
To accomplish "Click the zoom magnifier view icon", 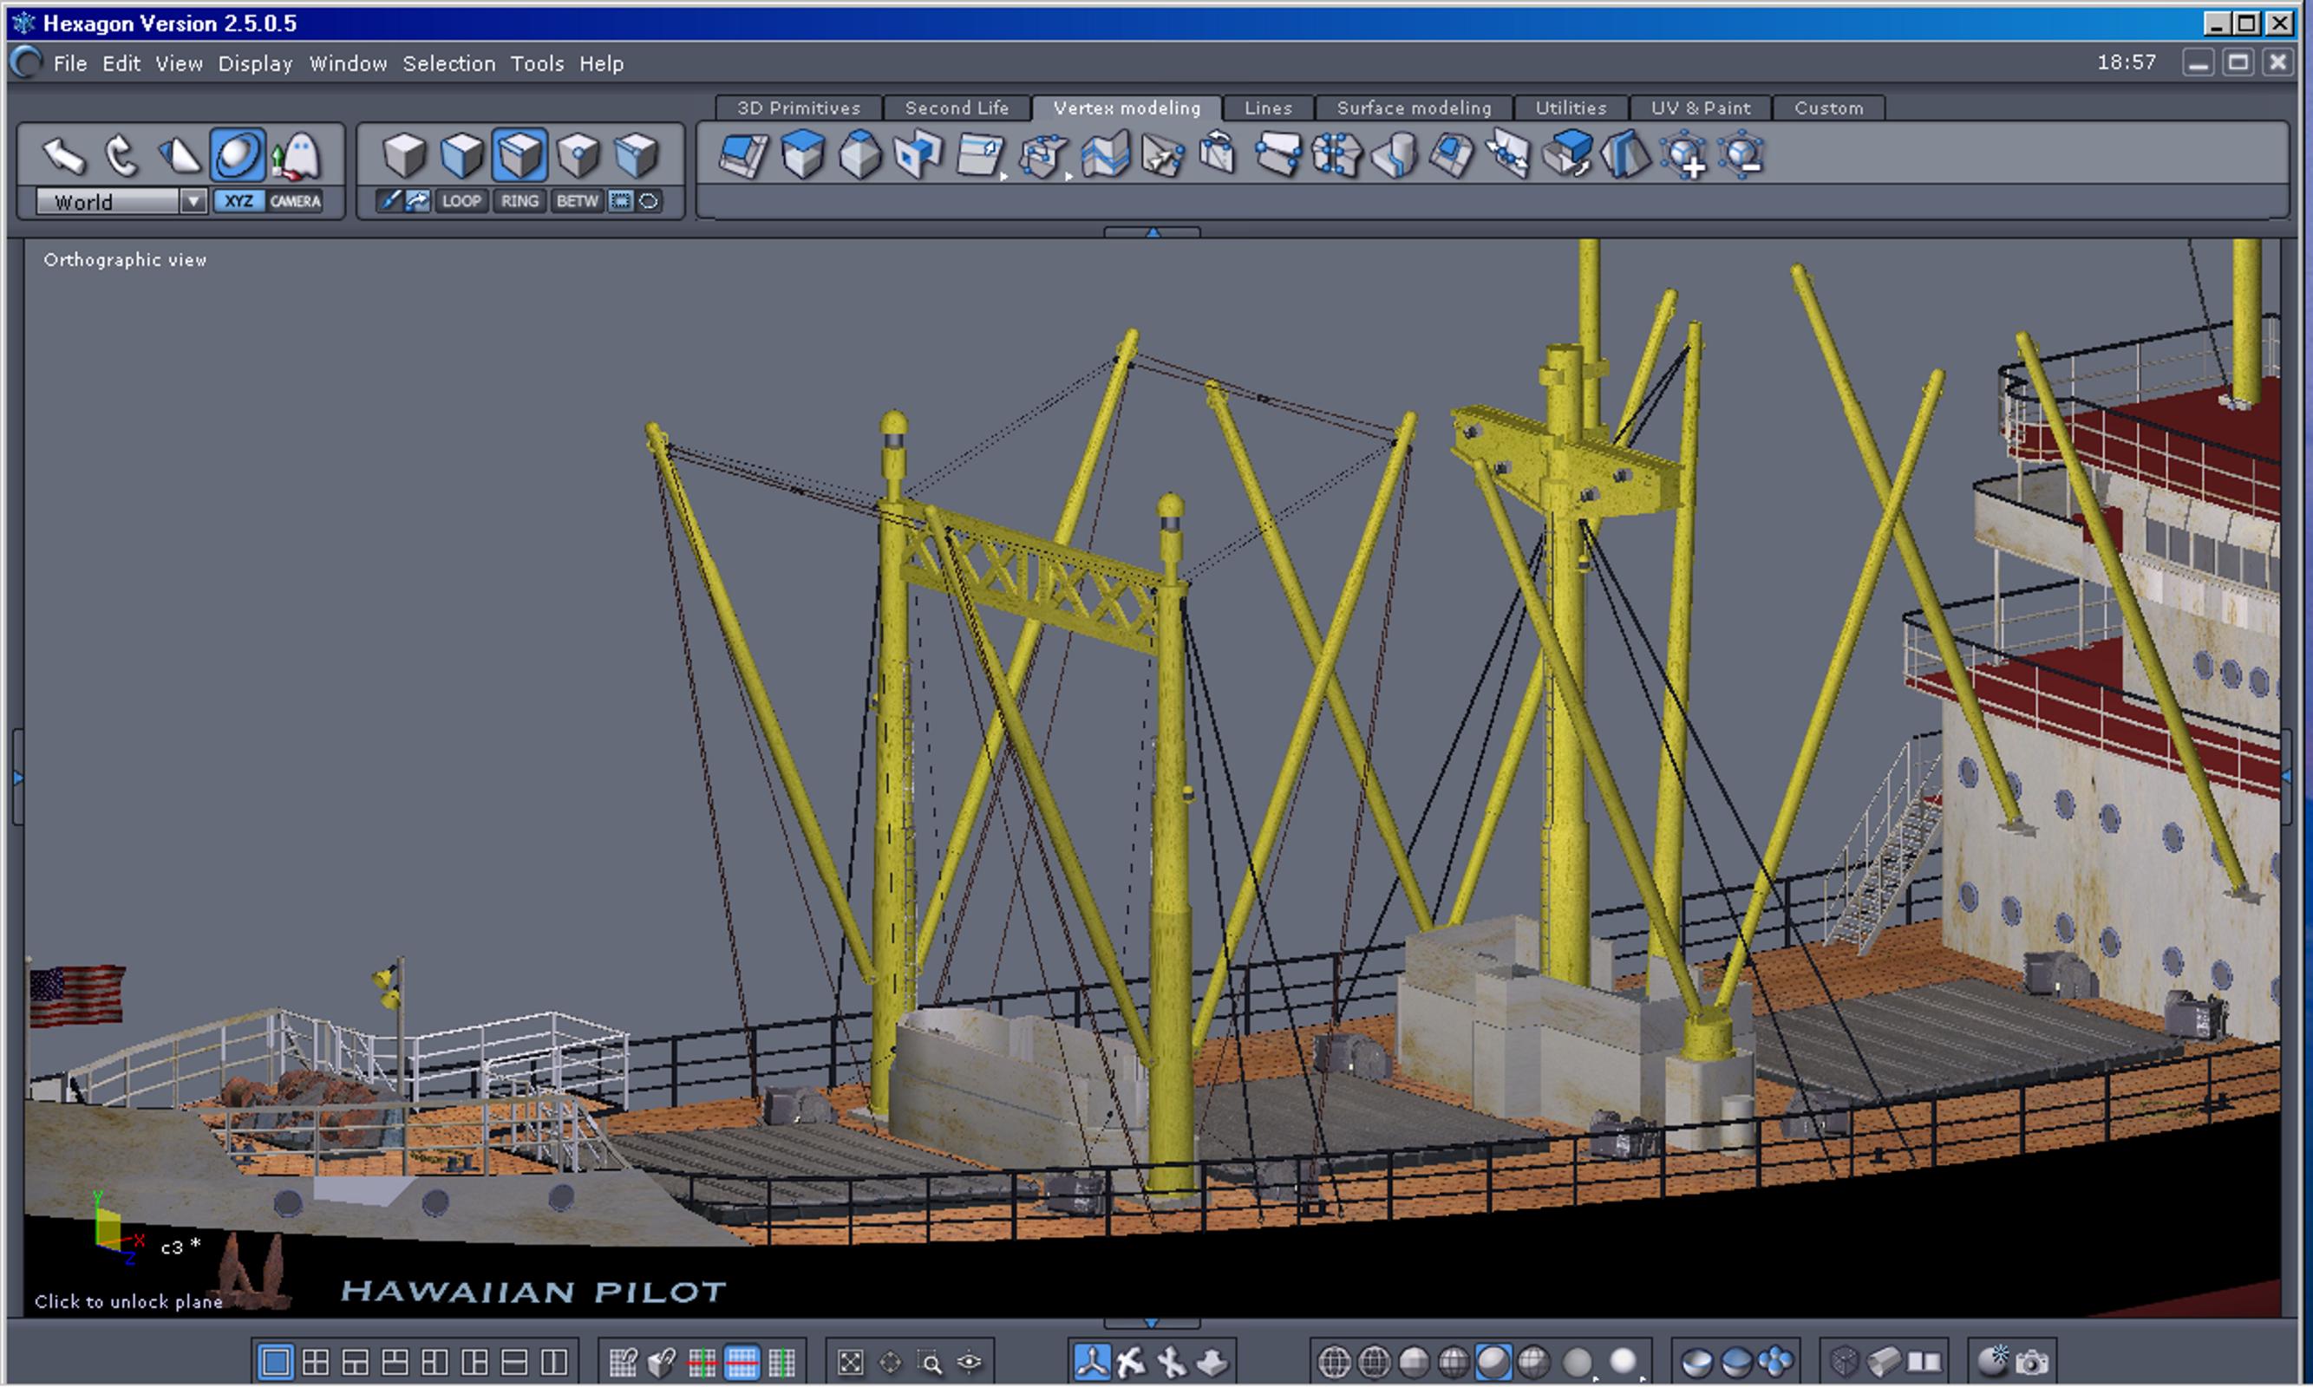I will 930,1362.
